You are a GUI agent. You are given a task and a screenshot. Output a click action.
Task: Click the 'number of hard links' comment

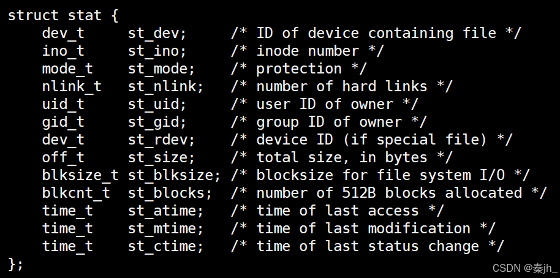point(341,87)
